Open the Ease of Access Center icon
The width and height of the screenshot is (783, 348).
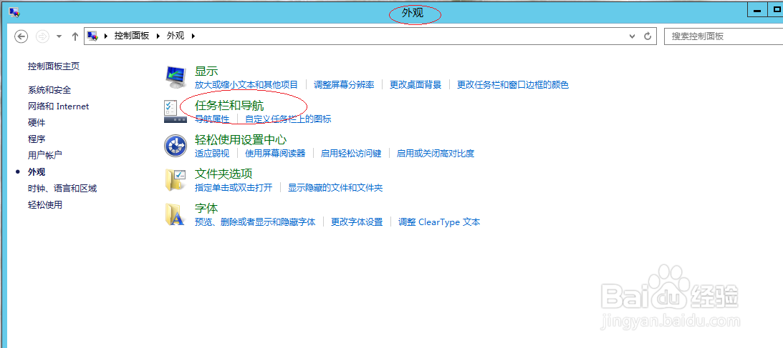[176, 145]
